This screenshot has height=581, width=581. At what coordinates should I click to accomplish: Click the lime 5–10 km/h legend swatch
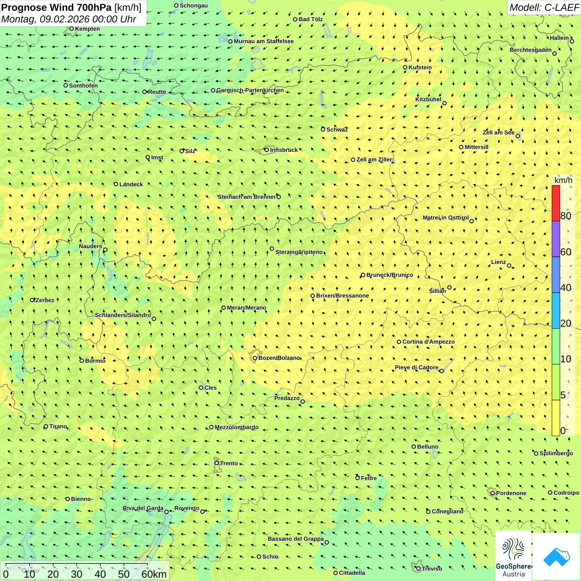click(x=556, y=382)
